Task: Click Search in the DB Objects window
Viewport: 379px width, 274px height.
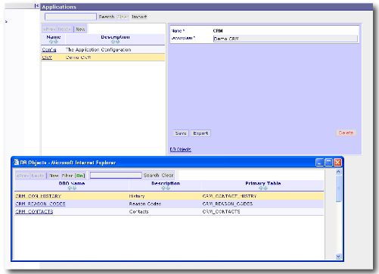Action: (x=151, y=176)
